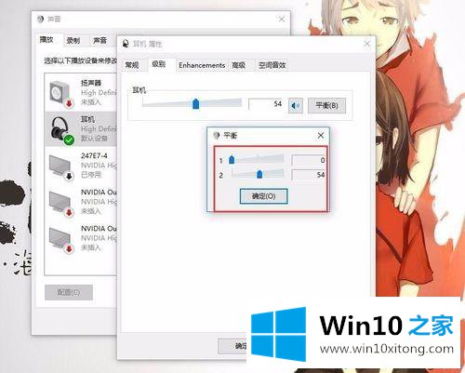Select 声音 tab in 声音 window
Viewport: 465px width, 373px height.
(x=100, y=41)
